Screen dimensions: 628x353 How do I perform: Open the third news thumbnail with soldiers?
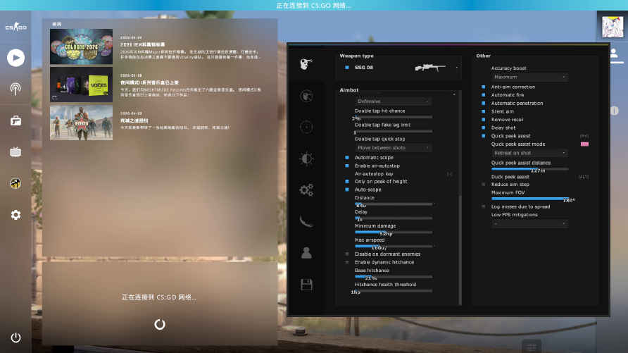click(81, 123)
